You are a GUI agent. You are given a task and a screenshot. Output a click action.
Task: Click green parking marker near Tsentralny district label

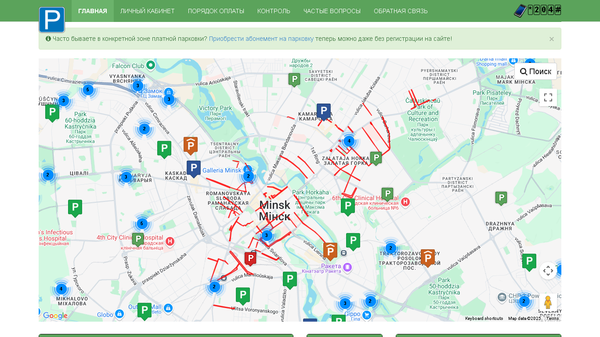tap(164, 149)
